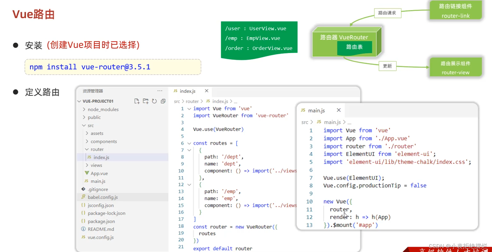Click the git icon beside .gitignore
The width and height of the screenshot is (492, 252).
pyautogui.click(x=83, y=189)
